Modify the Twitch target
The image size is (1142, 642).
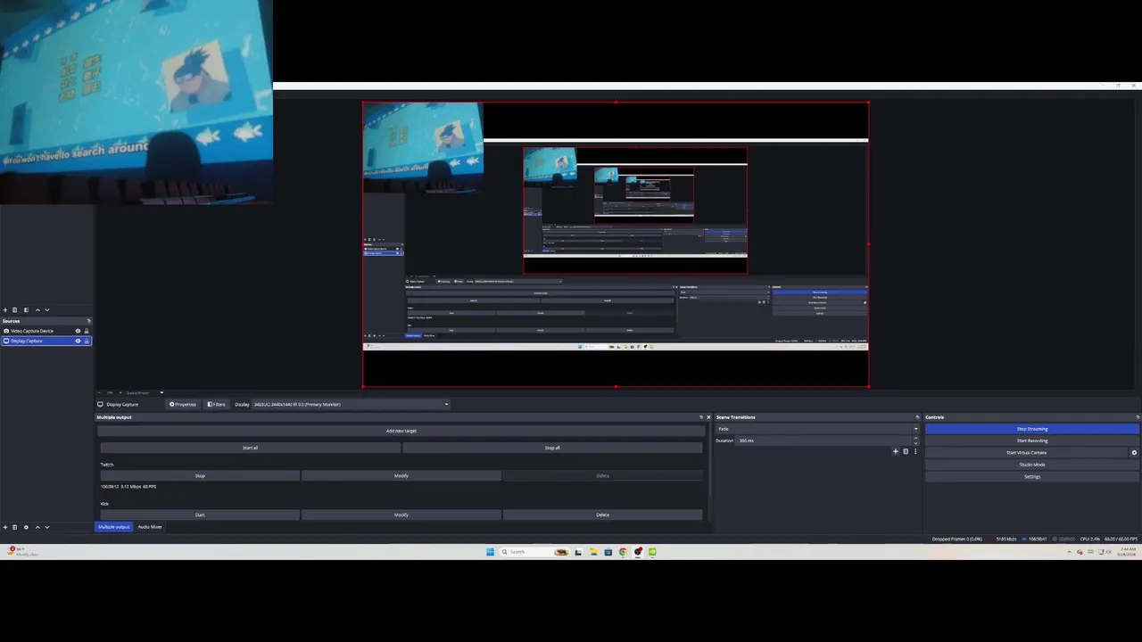pos(401,476)
